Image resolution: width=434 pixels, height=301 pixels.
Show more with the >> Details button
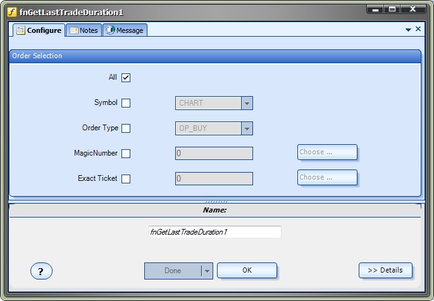[385, 271]
